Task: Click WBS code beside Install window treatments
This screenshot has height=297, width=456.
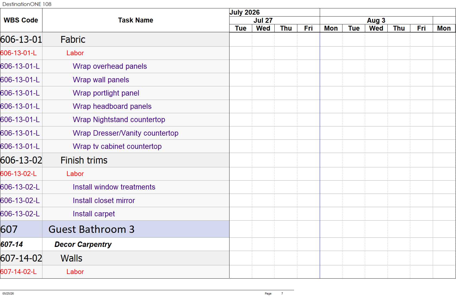Action: pyautogui.click(x=20, y=187)
